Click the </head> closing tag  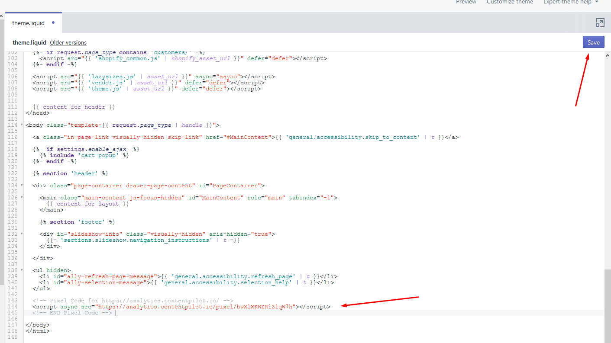[x=38, y=113]
